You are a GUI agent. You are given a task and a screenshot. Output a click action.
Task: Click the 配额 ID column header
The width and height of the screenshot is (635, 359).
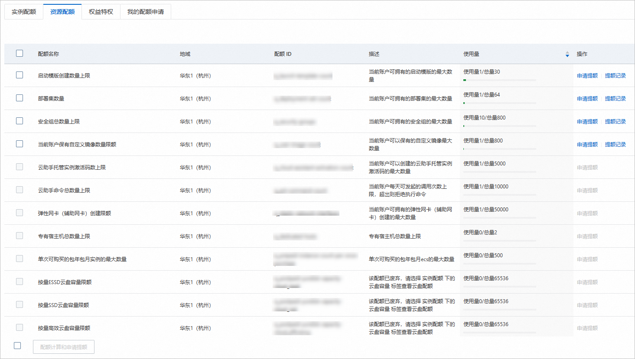click(x=283, y=54)
